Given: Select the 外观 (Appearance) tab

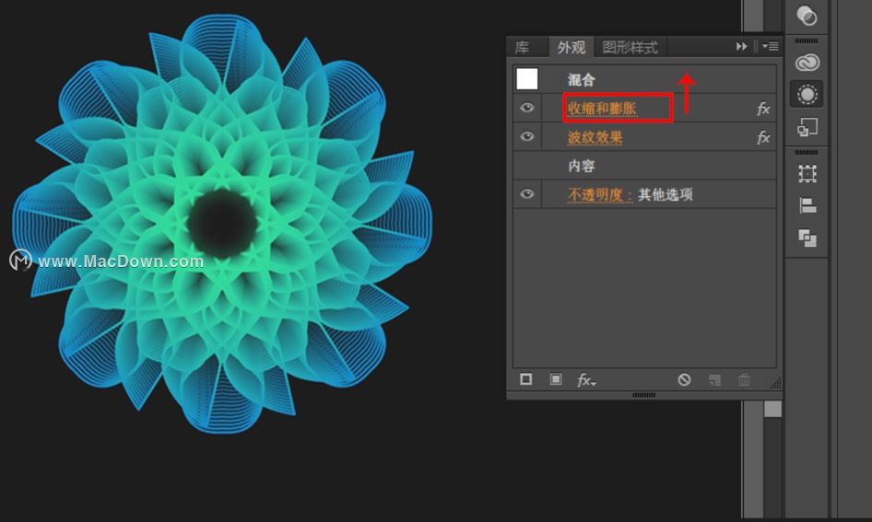Looking at the screenshot, I should tap(572, 47).
